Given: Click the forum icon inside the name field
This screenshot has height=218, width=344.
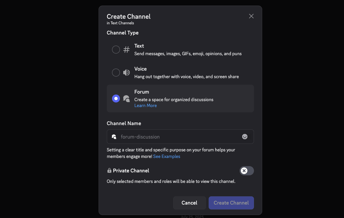Looking at the screenshot, I should (x=114, y=137).
